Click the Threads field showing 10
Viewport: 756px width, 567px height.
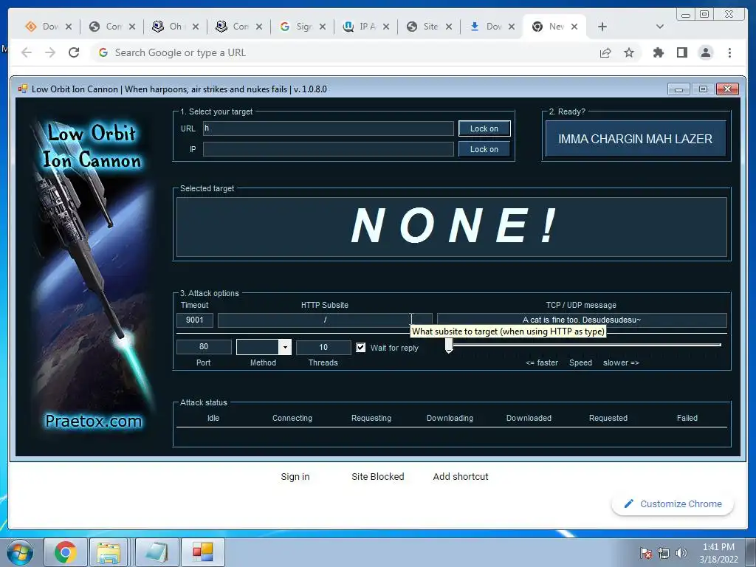click(x=323, y=347)
